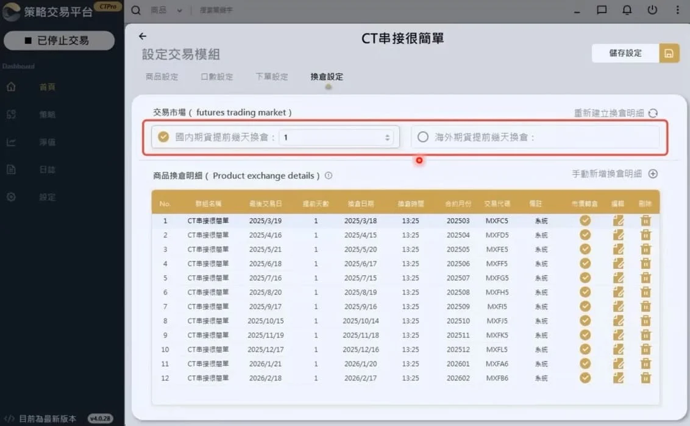Switch to the 下單設定 tab
The image size is (690, 426).
[271, 77]
